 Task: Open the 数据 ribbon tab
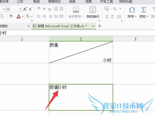pos(36,2)
